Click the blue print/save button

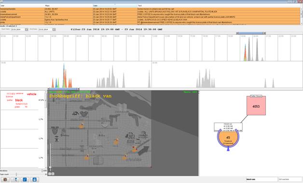pyautogui.click(x=34, y=179)
